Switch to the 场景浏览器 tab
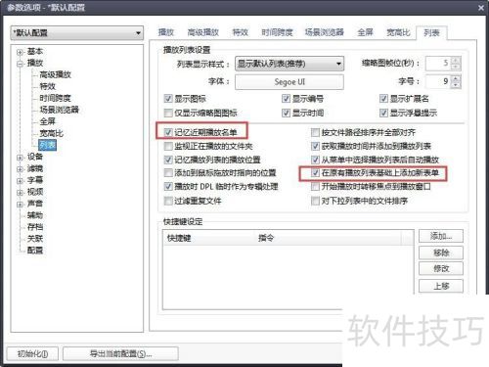This screenshot has height=367, width=489. click(x=324, y=32)
